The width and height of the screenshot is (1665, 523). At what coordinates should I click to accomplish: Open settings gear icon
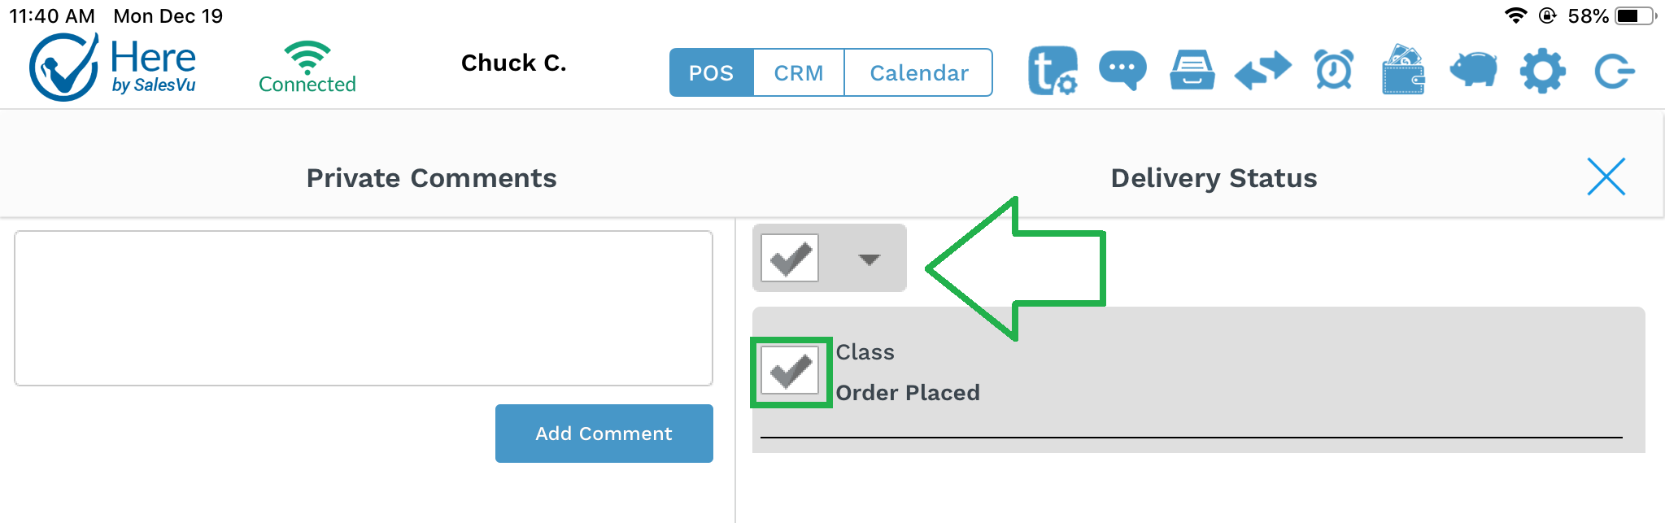[1543, 72]
